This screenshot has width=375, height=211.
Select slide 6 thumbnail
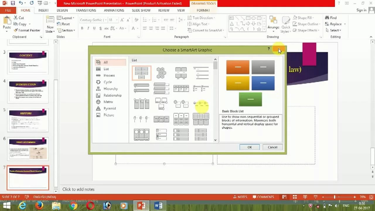click(x=28, y=149)
